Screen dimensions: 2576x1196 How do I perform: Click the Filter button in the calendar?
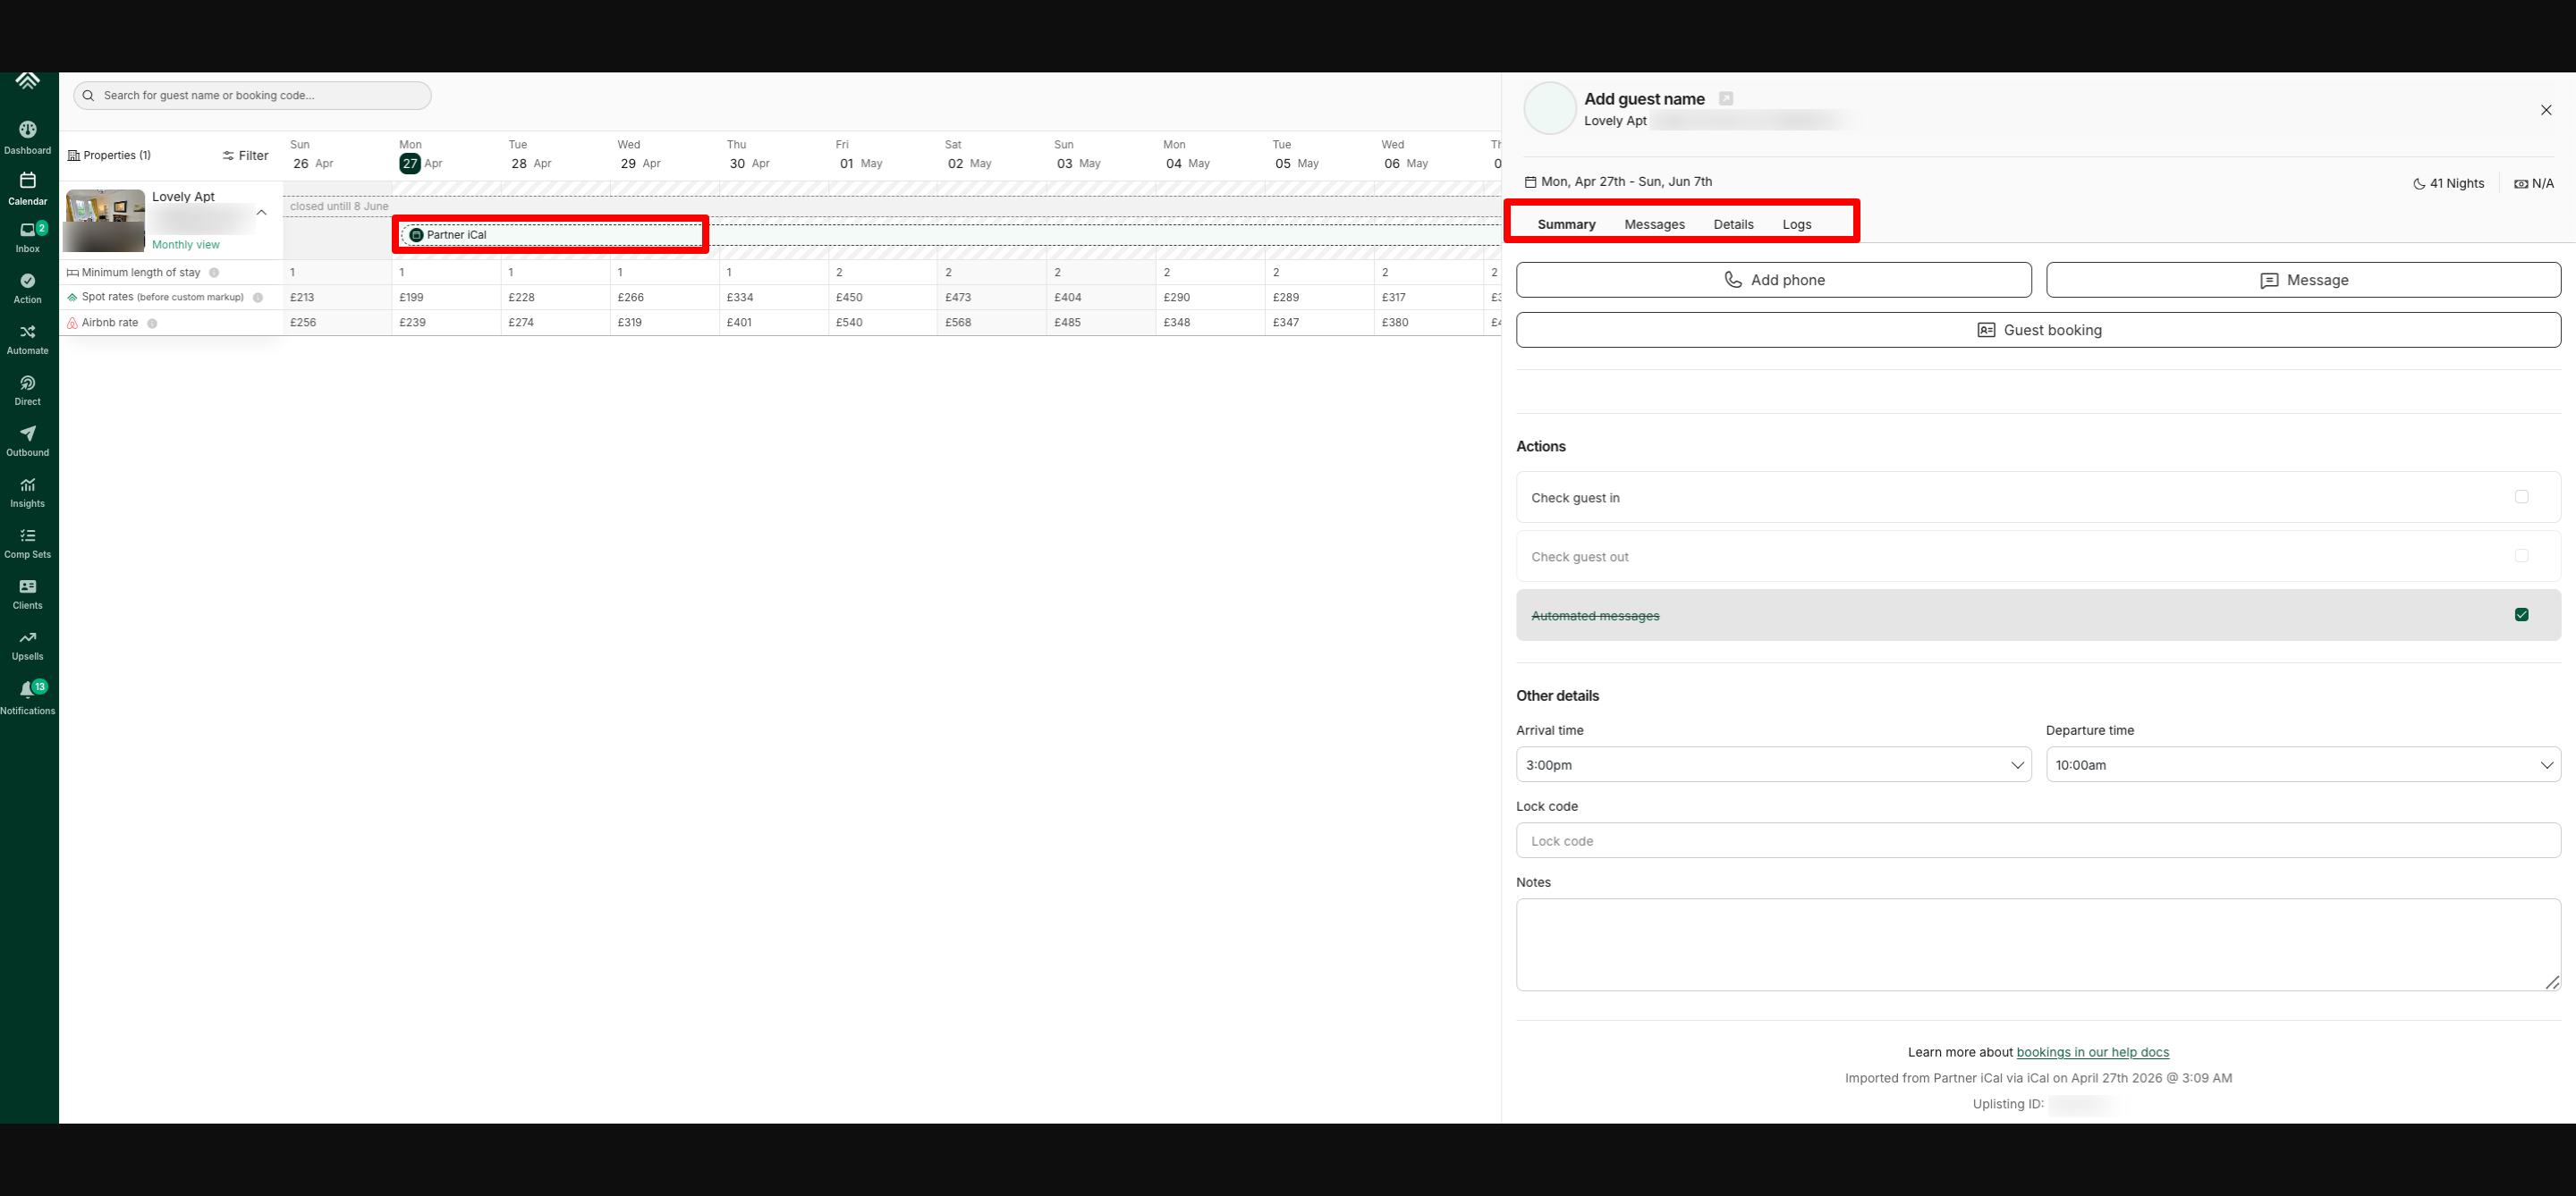[245, 156]
